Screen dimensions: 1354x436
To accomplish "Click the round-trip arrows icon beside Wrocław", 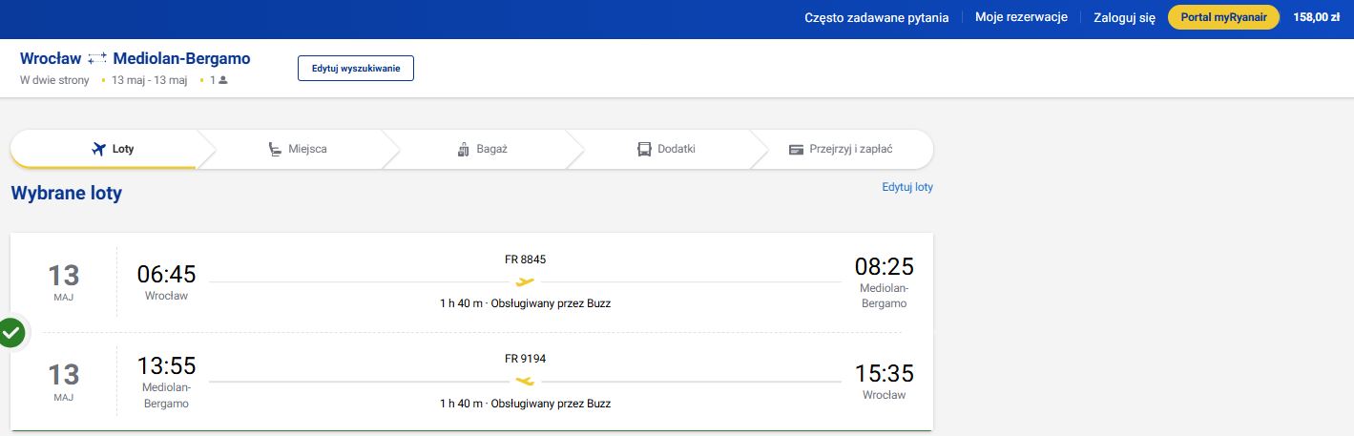I will point(97,59).
